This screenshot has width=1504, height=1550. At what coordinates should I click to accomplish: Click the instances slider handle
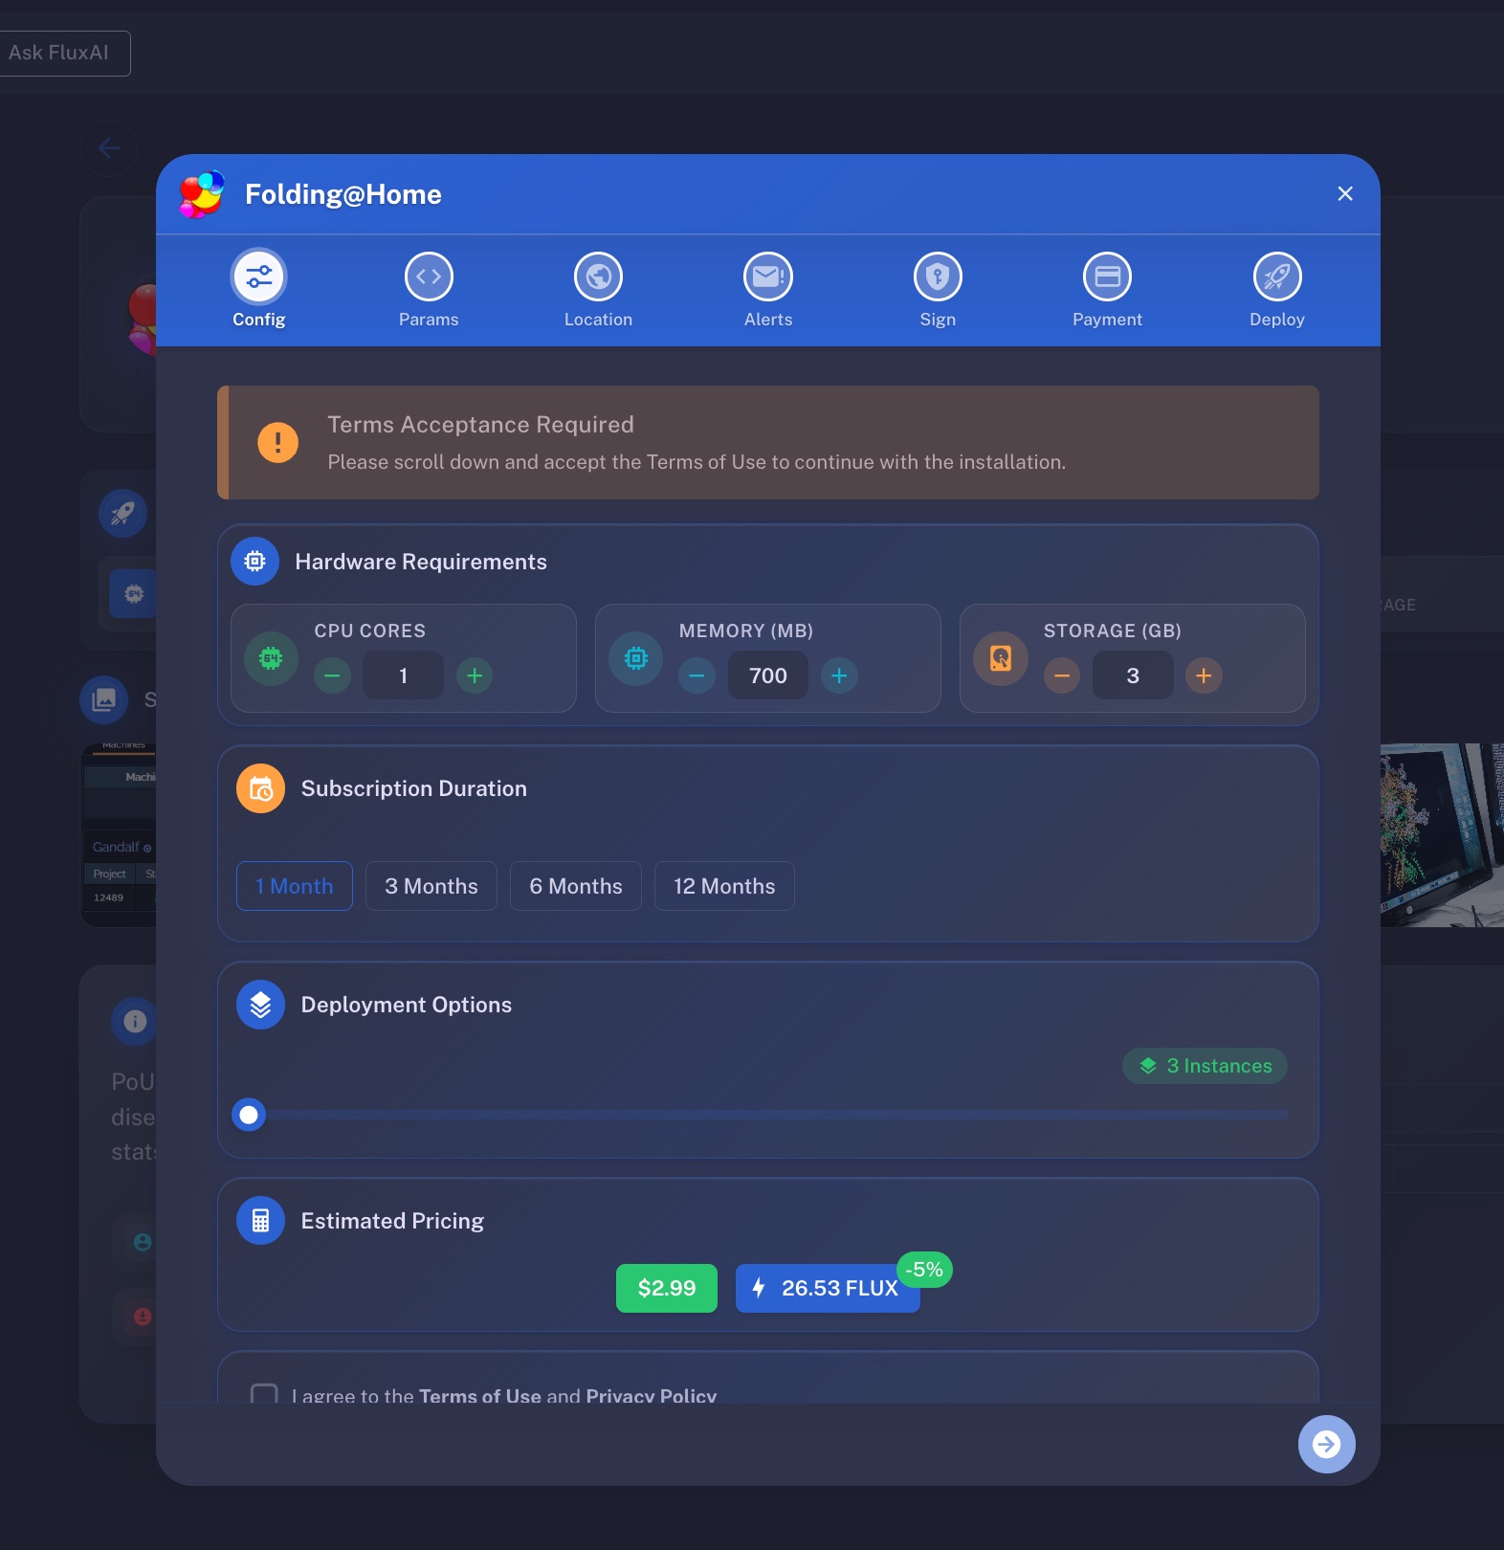tap(249, 1115)
